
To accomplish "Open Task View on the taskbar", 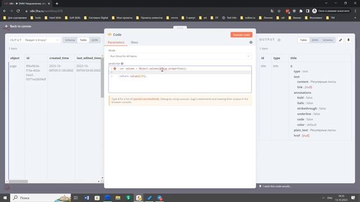I will pyautogui.click(x=76, y=198).
